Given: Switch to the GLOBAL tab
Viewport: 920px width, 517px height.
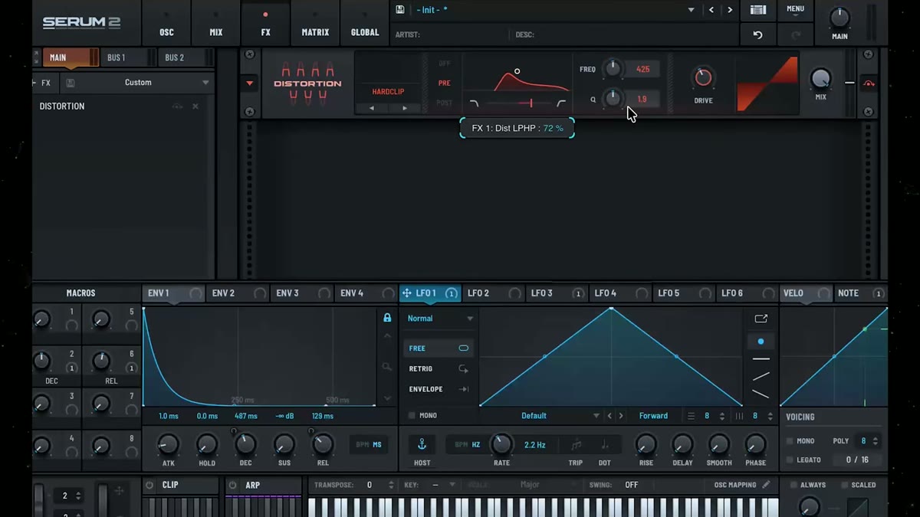Looking at the screenshot, I should (x=365, y=24).
